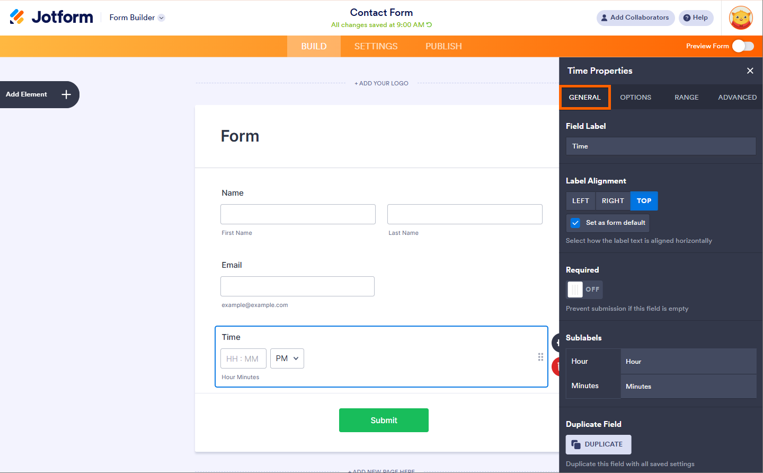Viewport: 763px width, 473px height.
Task: Toggle the Preview Form switch
Action: [x=743, y=46]
